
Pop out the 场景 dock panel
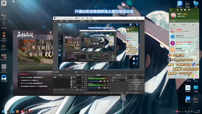click(68, 75)
